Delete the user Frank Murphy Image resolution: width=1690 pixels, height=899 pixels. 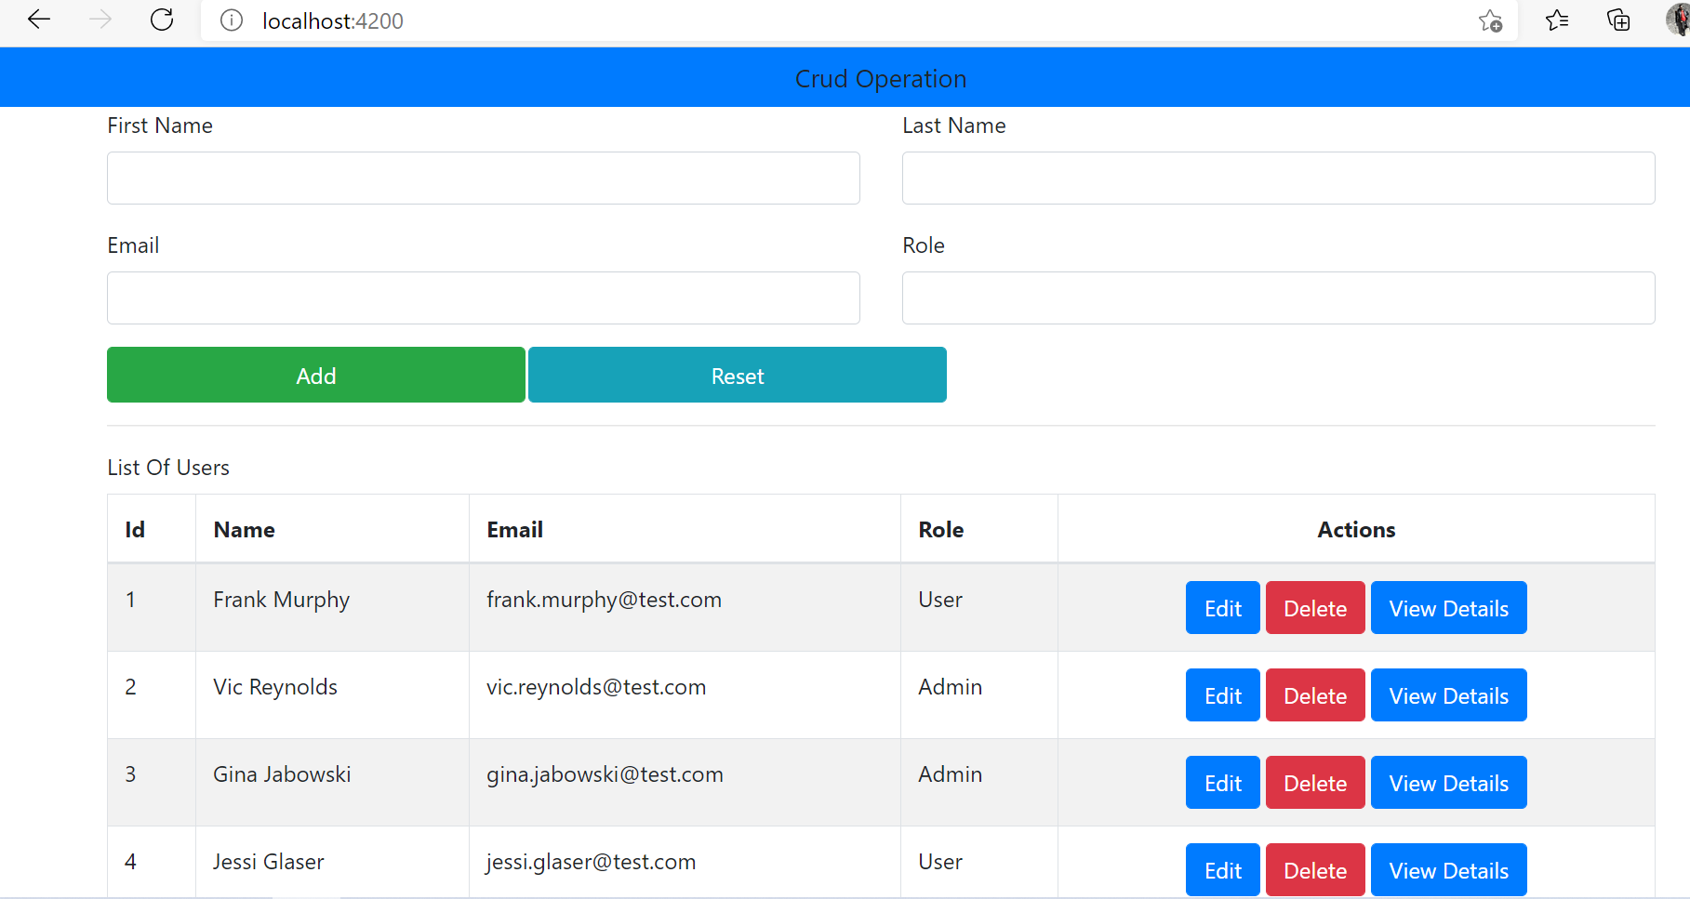pos(1314,607)
